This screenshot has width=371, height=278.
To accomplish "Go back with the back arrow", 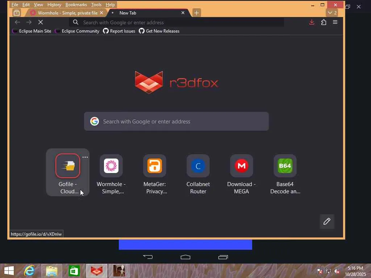I will click(17, 22).
